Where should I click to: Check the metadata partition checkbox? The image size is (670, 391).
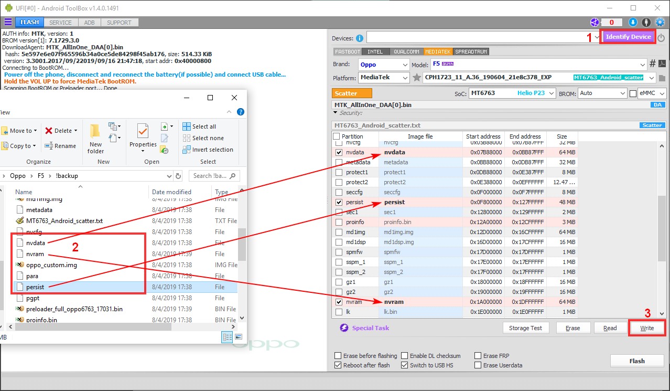point(339,162)
